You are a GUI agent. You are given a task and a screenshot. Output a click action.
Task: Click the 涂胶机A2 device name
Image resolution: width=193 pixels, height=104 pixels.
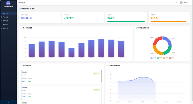tap(25, 88)
